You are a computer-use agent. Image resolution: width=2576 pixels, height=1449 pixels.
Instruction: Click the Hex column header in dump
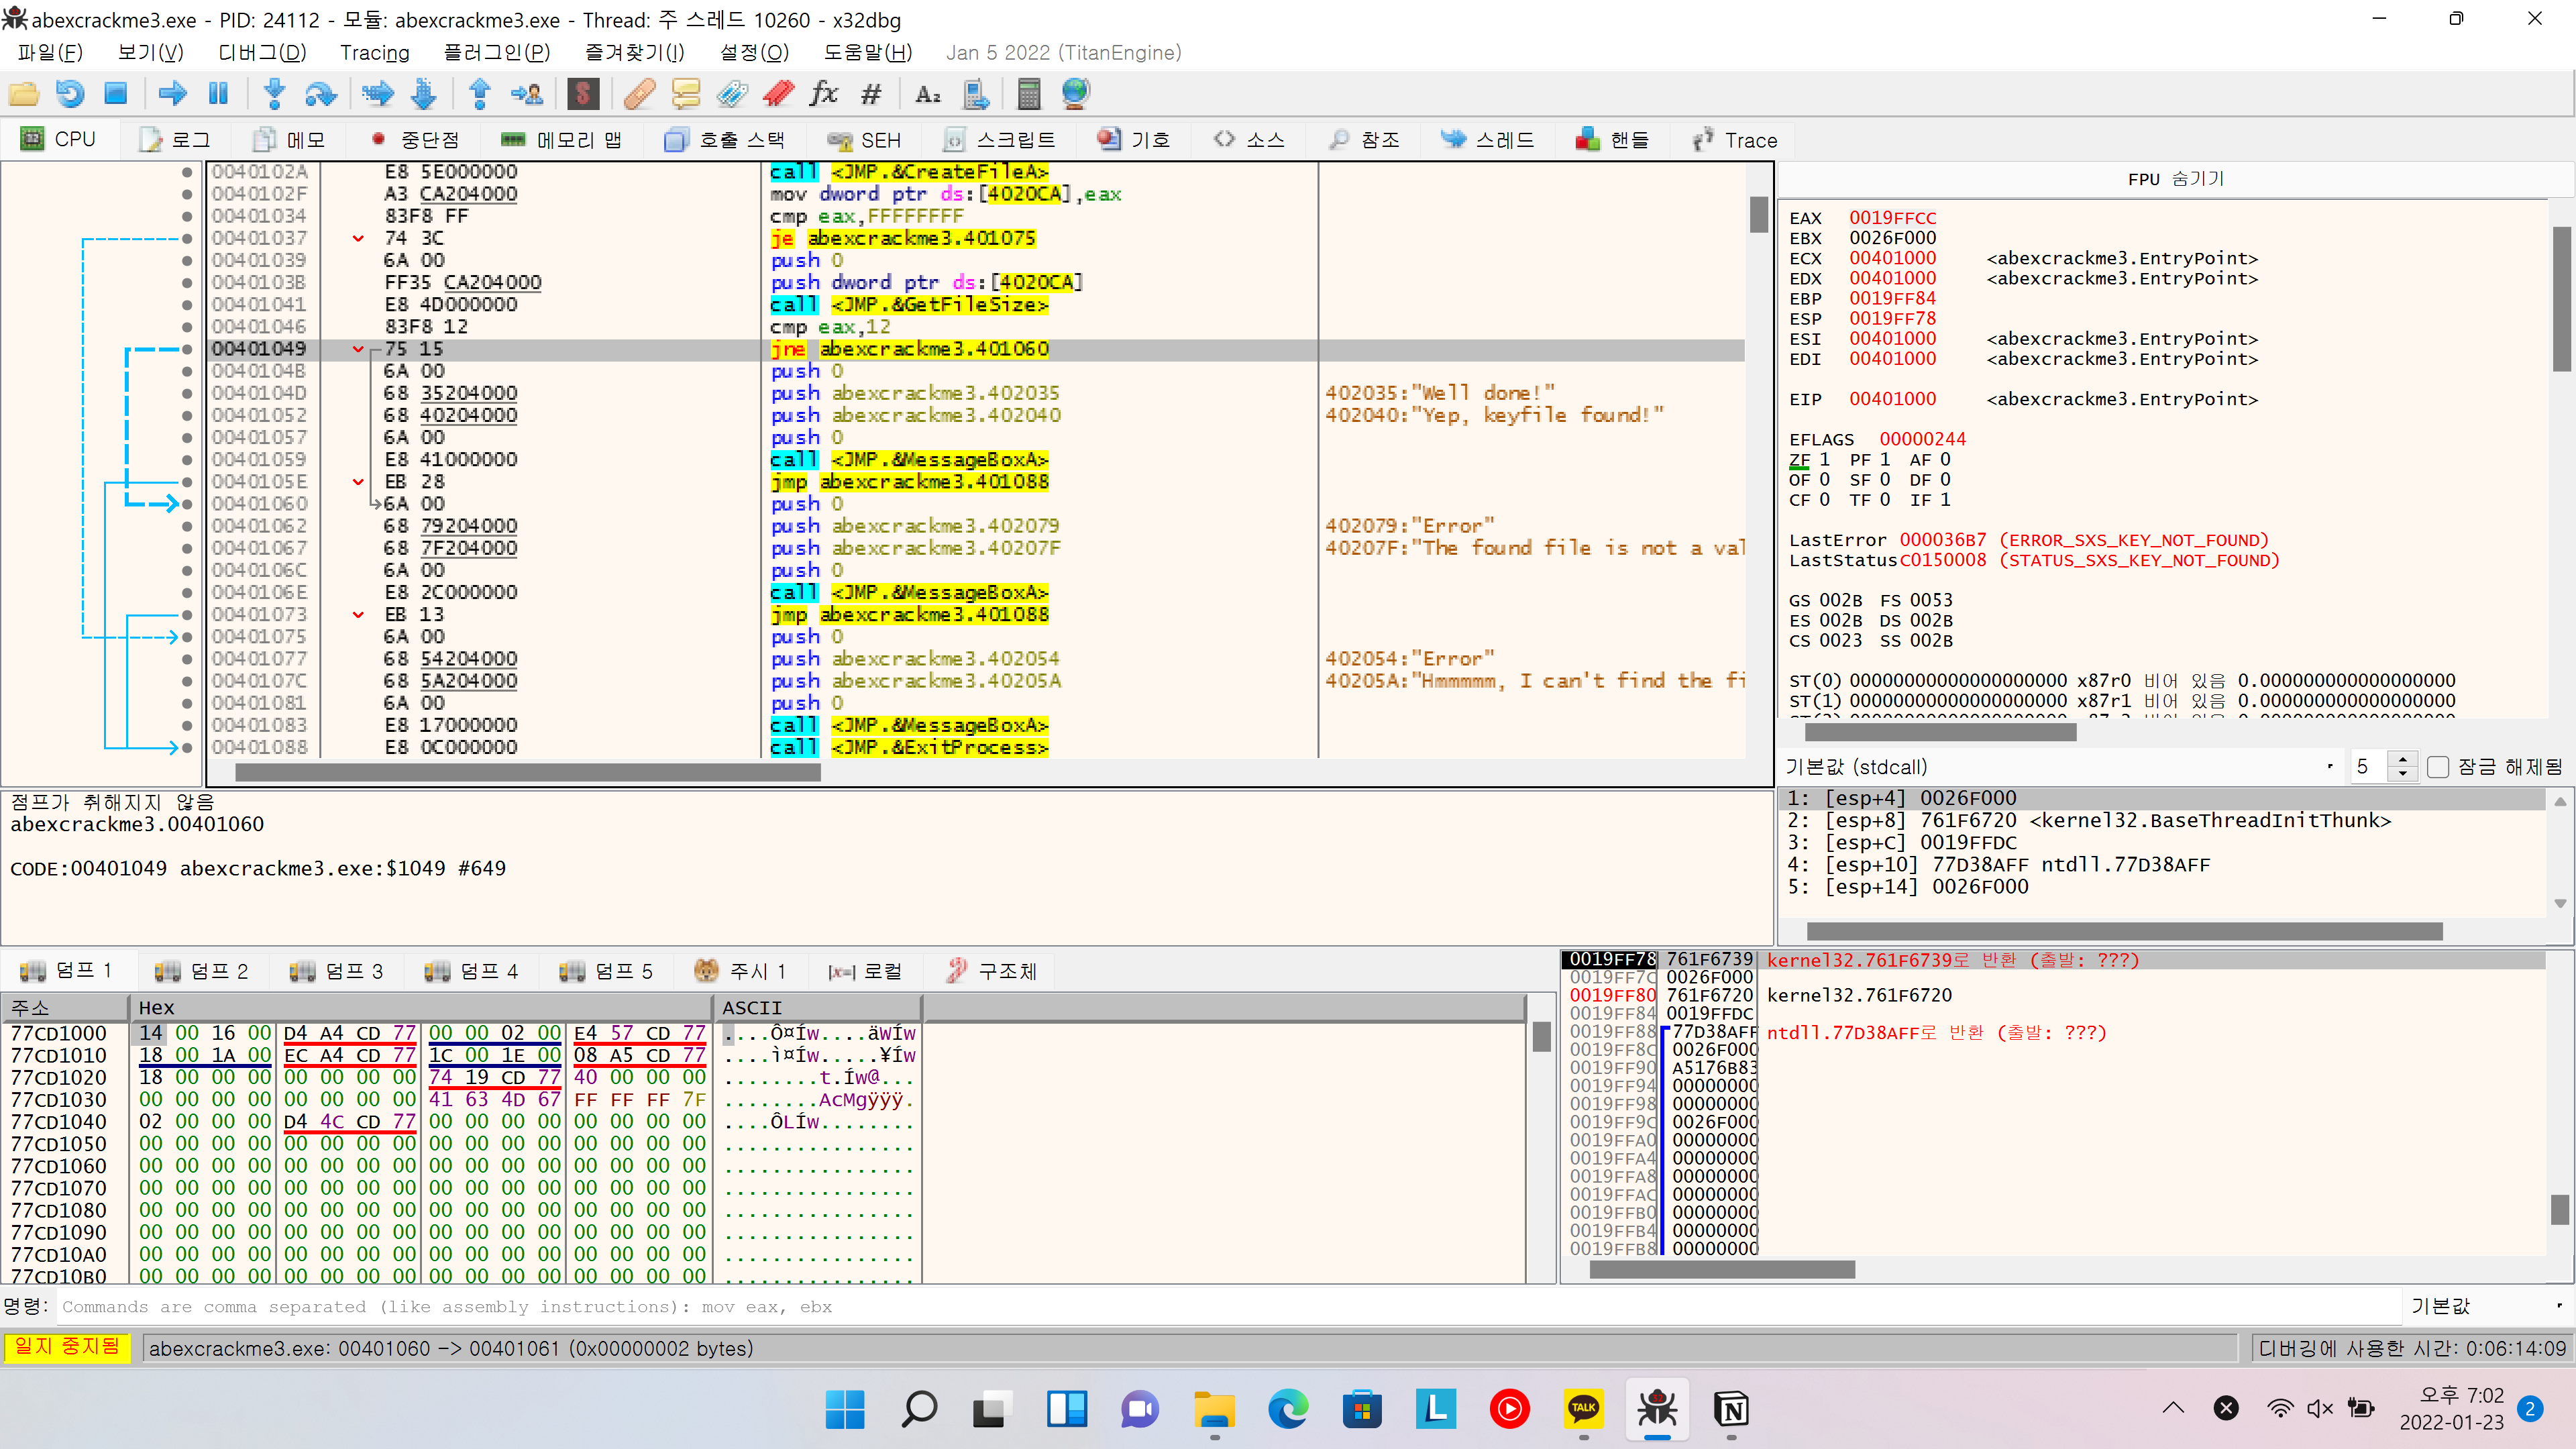(420, 1008)
